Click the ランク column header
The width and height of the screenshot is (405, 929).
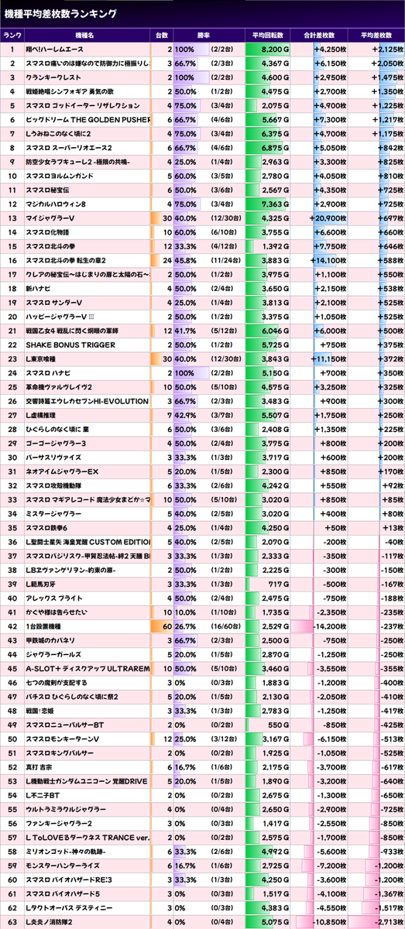[12, 36]
